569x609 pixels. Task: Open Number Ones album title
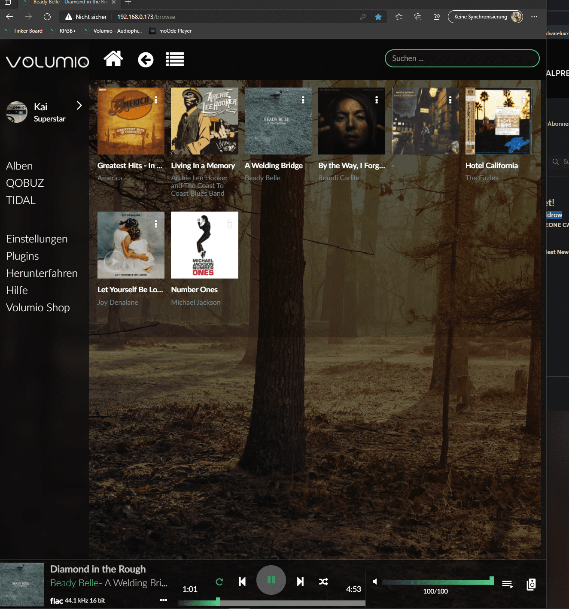[x=194, y=290]
